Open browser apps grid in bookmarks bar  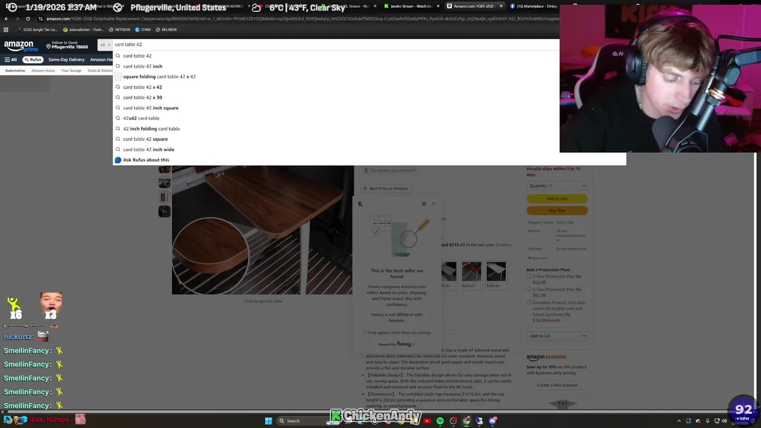click(6, 29)
